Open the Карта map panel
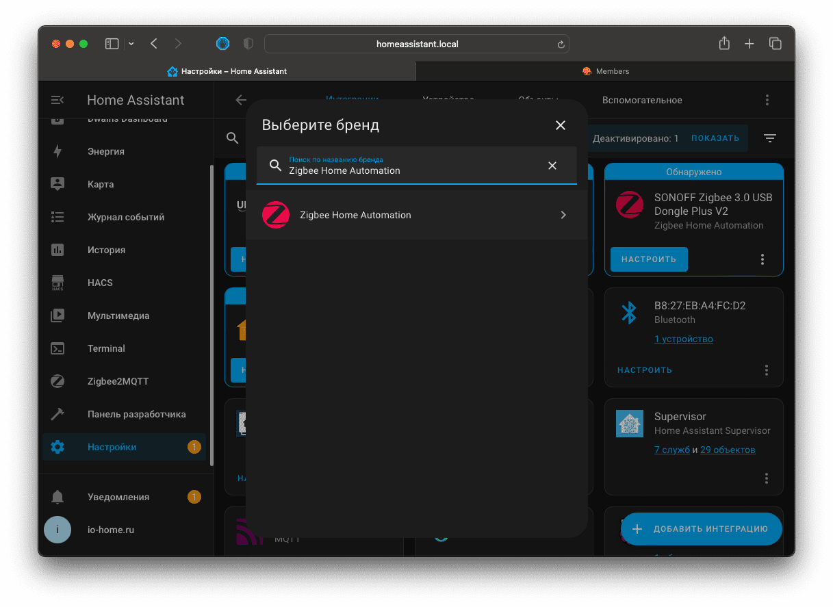 point(101,184)
